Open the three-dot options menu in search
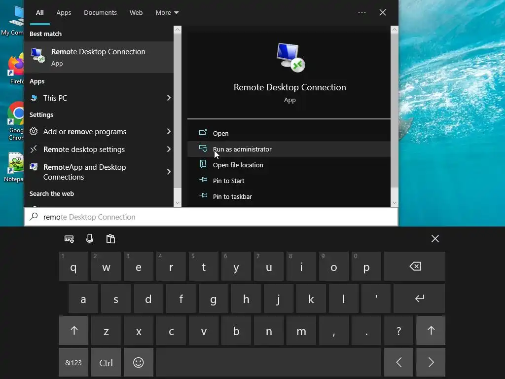The image size is (505, 379). [x=361, y=12]
